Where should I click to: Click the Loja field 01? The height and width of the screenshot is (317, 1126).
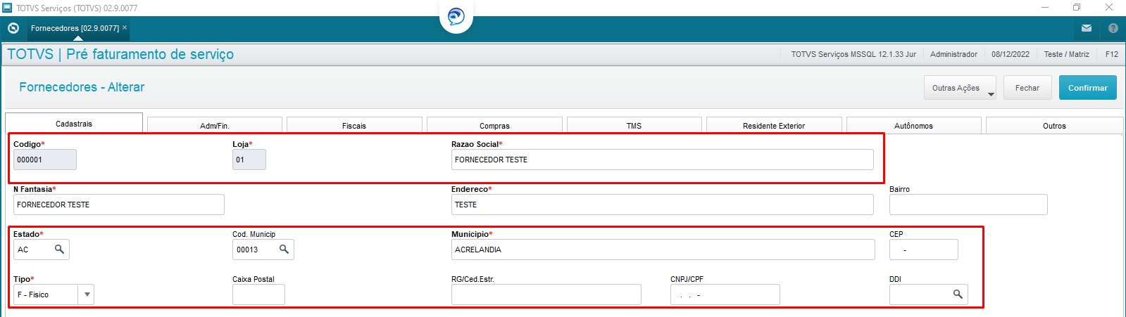point(249,160)
